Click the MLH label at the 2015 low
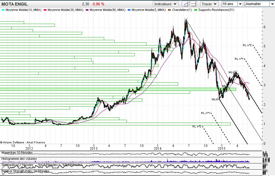 (215, 99)
